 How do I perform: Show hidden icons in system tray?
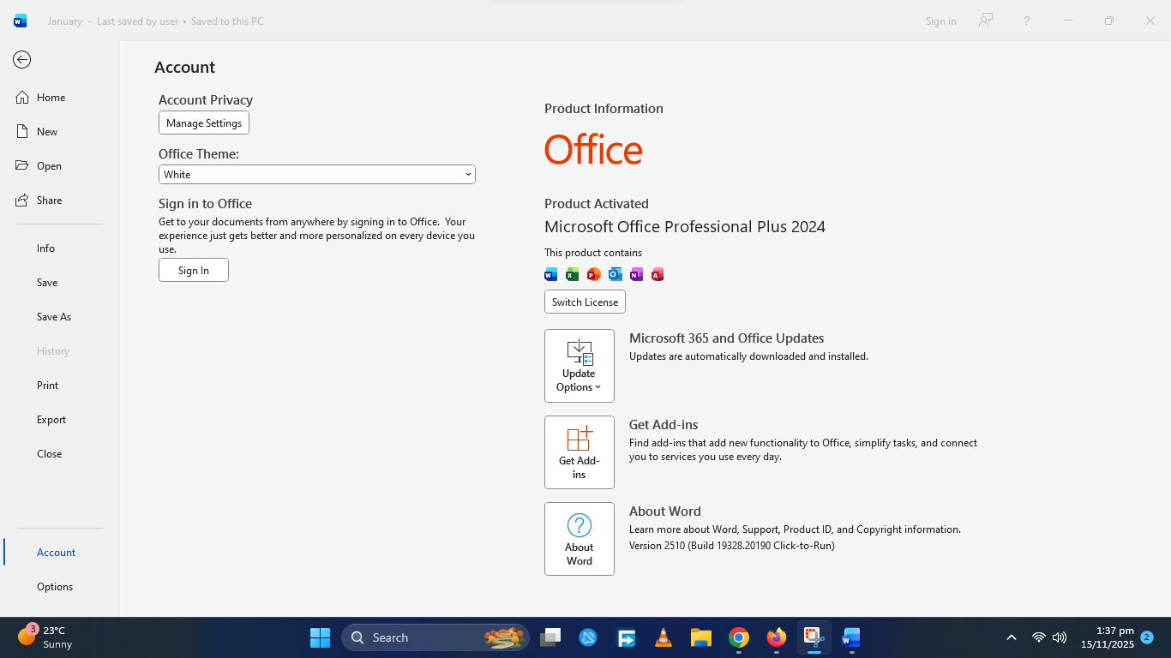coord(1012,637)
